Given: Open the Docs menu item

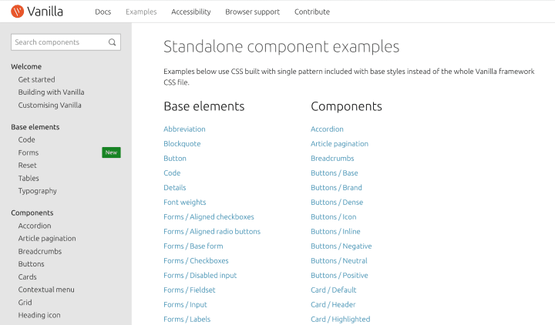Looking at the screenshot, I should (x=103, y=12).
